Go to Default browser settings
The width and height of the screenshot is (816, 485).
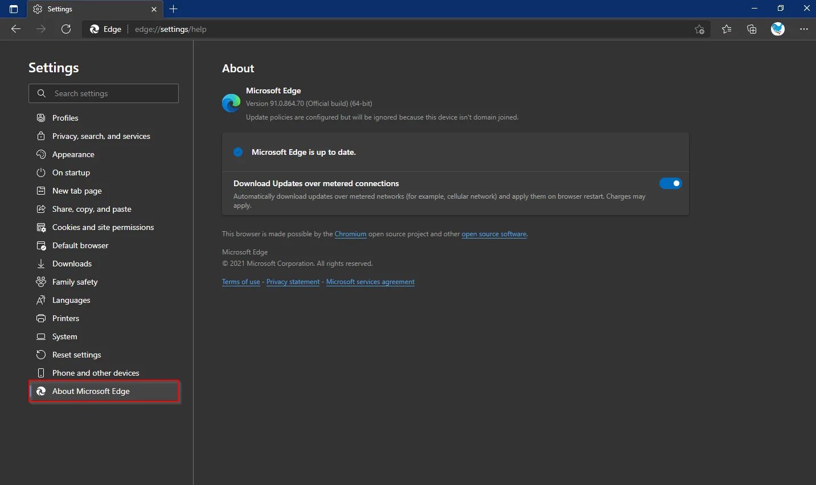pyautogui.click(x=104, y=245)
